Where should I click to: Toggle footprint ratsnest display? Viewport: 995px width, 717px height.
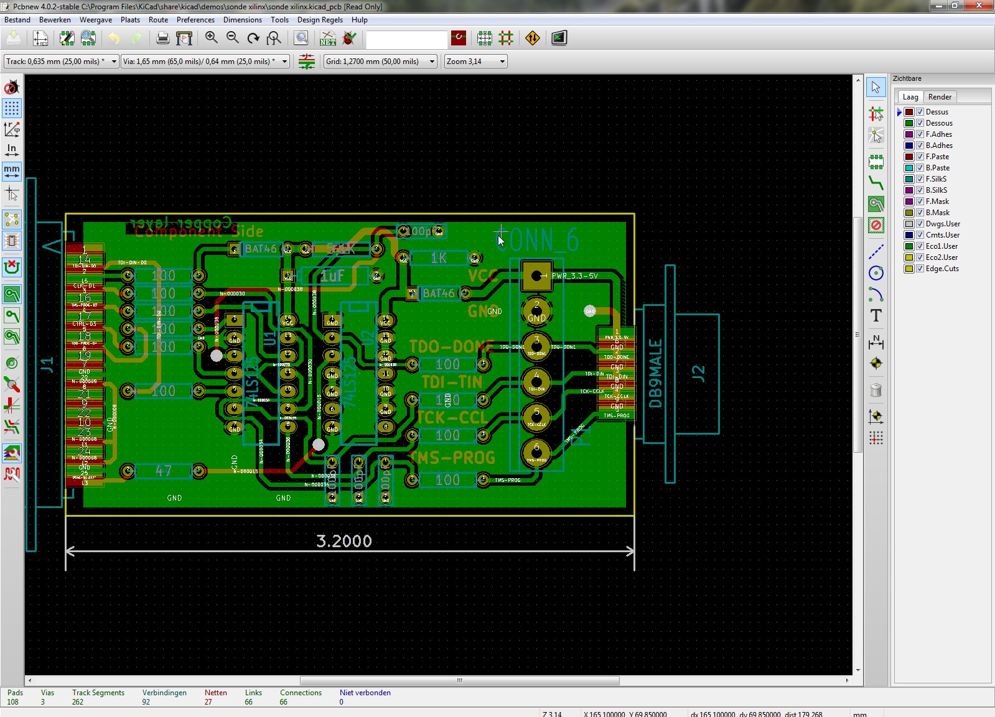point(12,240)
